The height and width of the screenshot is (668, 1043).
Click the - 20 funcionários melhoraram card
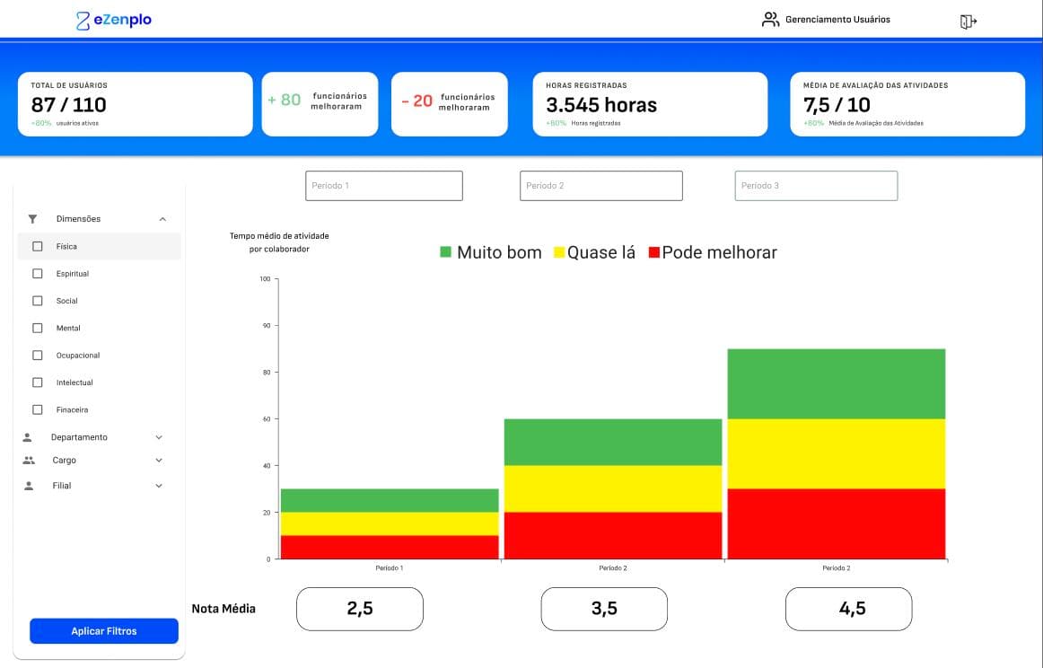pos(450,104)
